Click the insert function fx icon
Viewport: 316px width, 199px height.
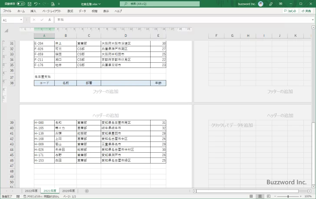tap(49, 19)
